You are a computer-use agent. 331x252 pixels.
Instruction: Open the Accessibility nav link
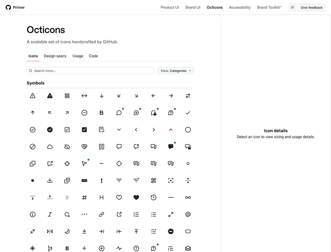click(240, 7)
